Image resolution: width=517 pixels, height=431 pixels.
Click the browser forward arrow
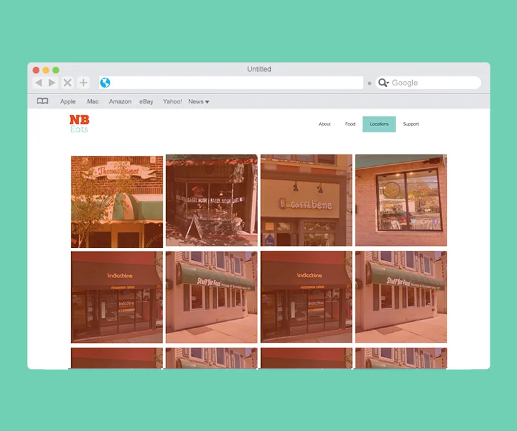point(52,83)
